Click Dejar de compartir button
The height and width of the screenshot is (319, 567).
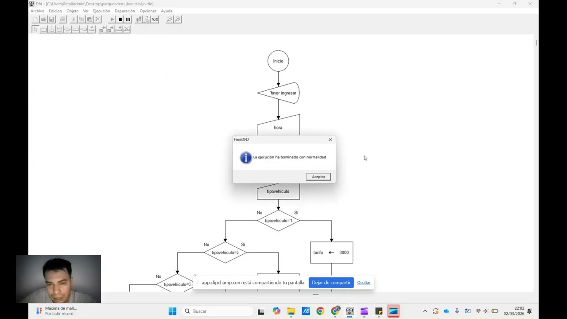click(x=331, y=283)
